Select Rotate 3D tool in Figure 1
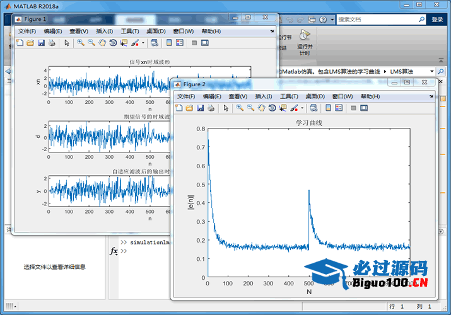The height and width of the screenshot is (315, 451). [113, 43]
